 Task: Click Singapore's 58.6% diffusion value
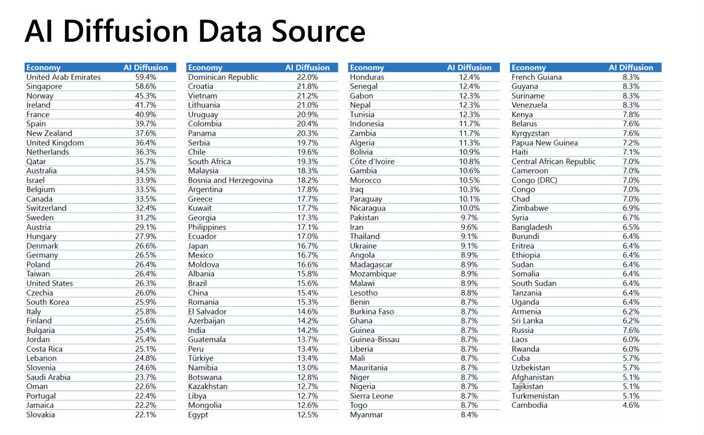[x=146, y=87]
